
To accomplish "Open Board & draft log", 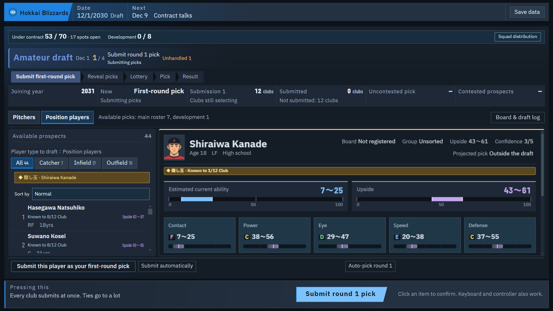I will click(518, 117).
